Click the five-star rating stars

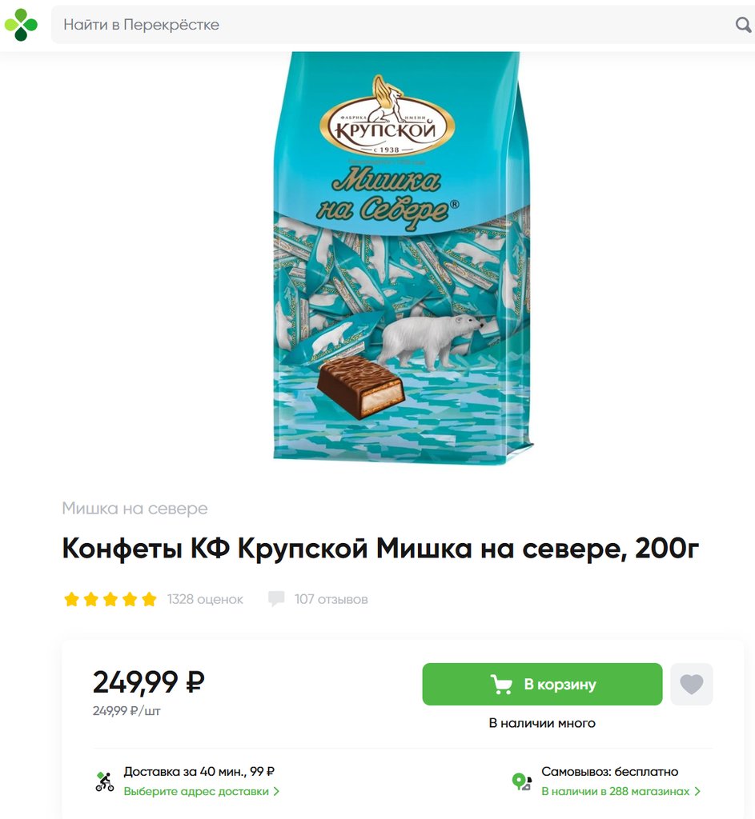click(110, 599)
